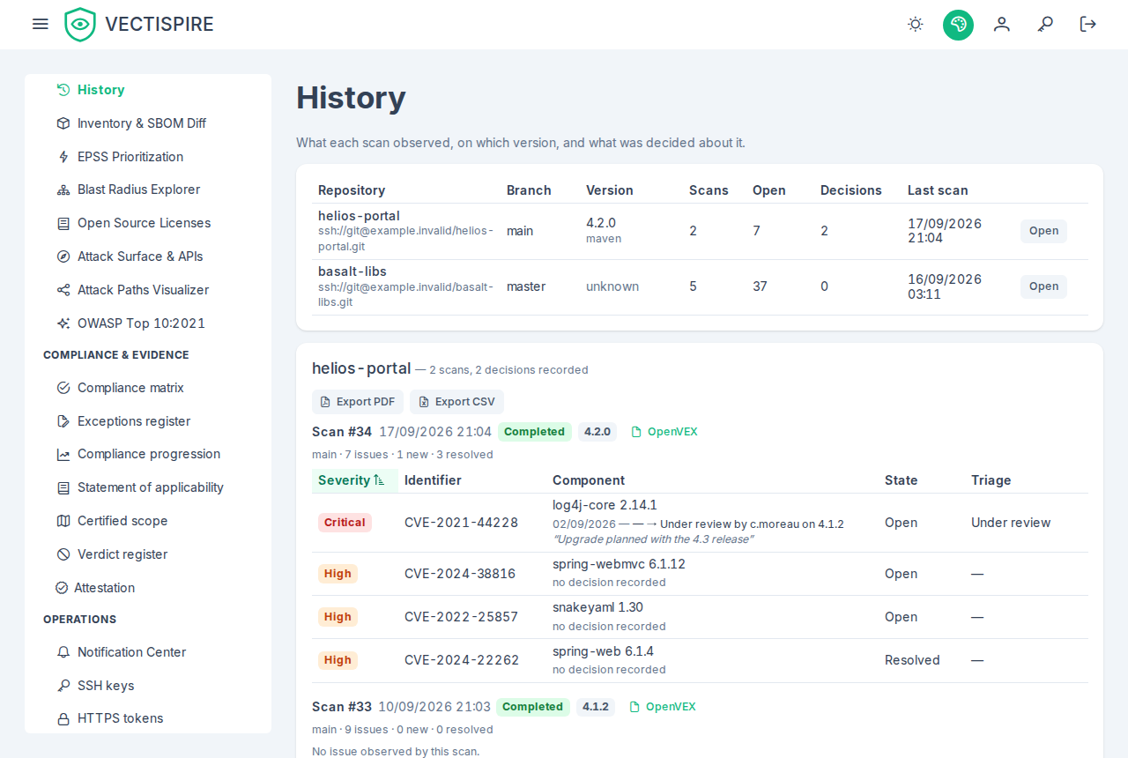1128x758 pixels.
Task: Click the Verdict register ban icon
Action: coord(63,554)
